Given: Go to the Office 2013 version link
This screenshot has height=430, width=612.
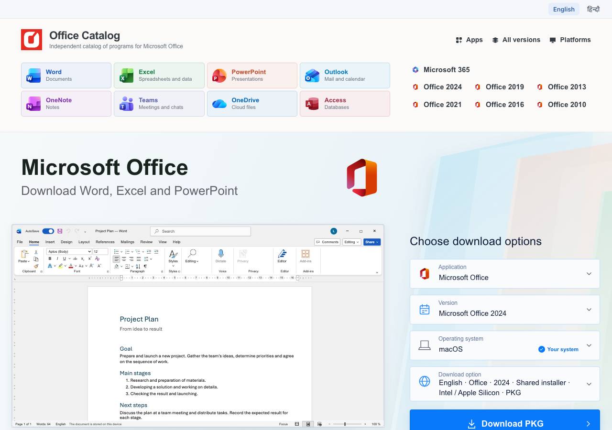Looking at the screenshot, I should point(561,87).
